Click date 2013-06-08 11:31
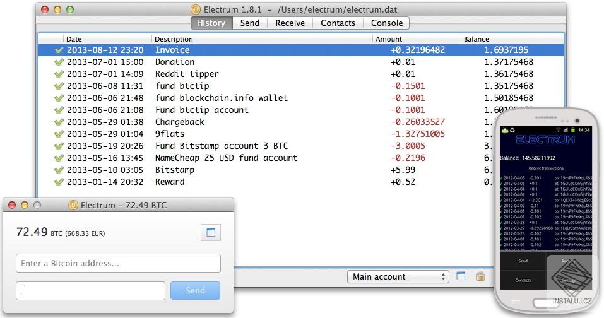 click(x=105, y=86)
